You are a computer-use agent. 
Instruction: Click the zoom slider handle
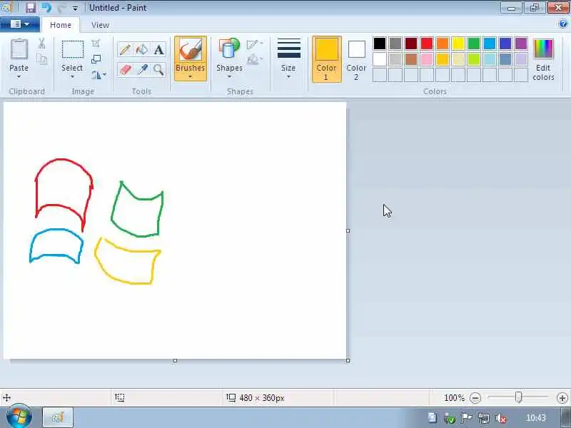tap(518, 397)
